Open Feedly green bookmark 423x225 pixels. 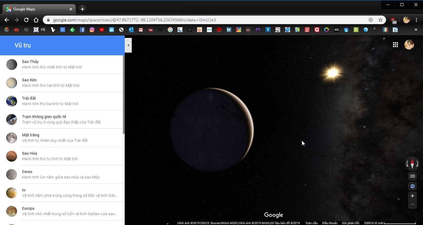pyautogui.click(x=72, y=30)
